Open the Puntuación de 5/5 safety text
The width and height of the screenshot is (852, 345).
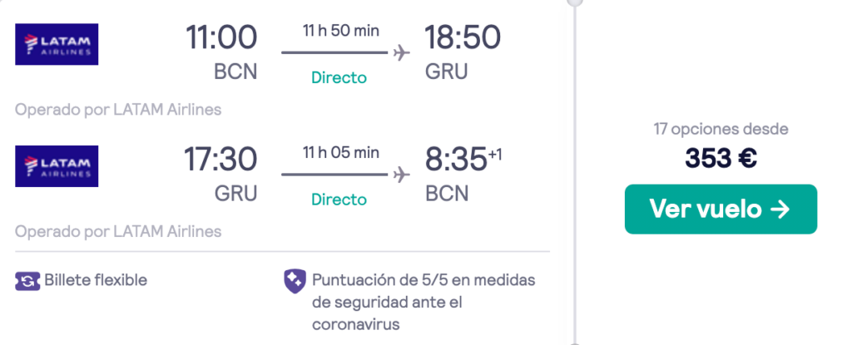pyautogui.click(x=424, y=302)
